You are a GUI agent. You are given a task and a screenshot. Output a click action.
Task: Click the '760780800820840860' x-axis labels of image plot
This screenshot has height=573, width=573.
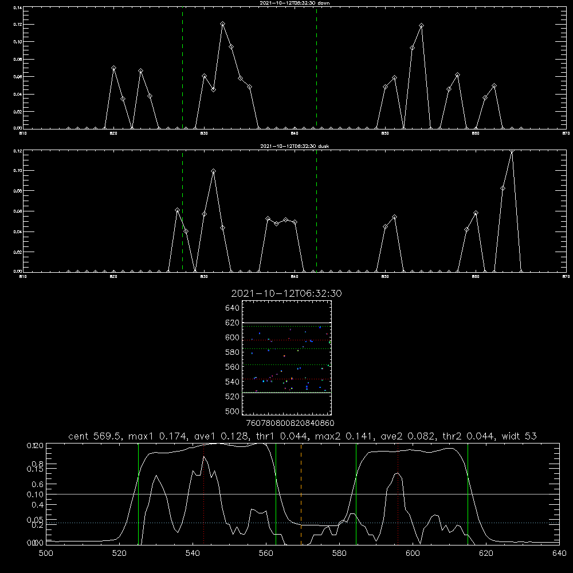coord(291,423)
